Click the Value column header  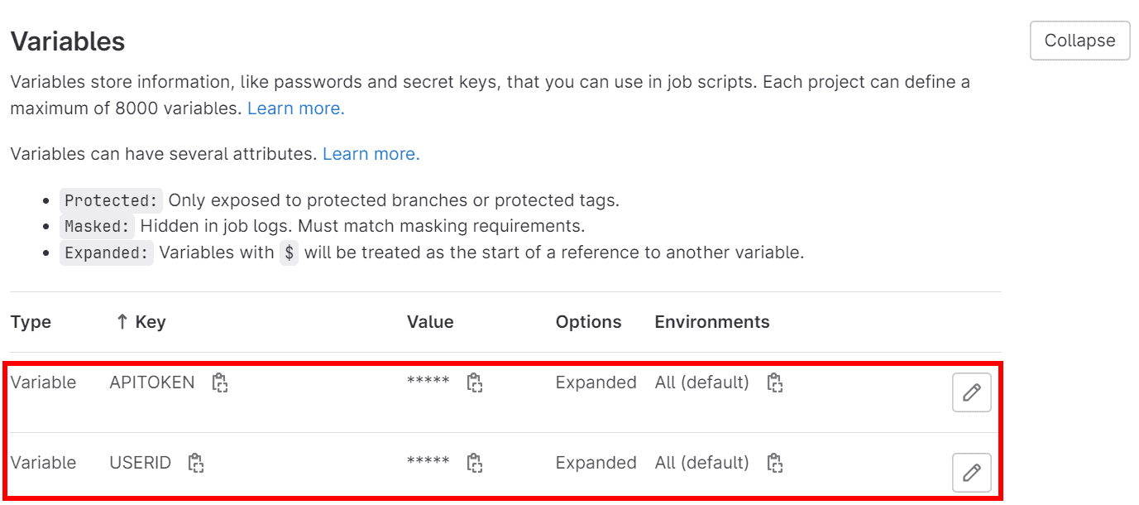click(430, 322)
